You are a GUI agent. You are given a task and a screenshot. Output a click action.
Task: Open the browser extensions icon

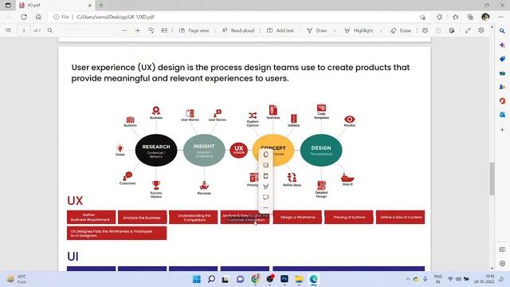click(439, 17)
